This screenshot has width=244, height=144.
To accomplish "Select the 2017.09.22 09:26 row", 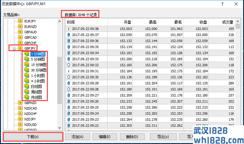I will pos(150,101).
